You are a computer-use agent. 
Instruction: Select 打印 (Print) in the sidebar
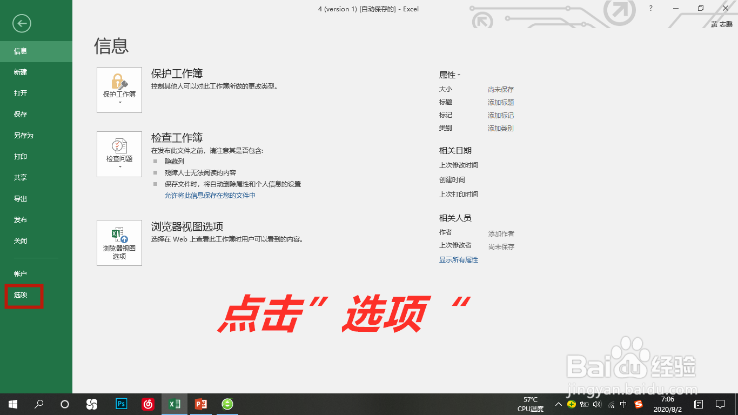[x=20, y=156]
